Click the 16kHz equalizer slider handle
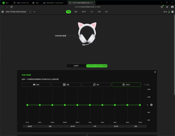The width and height of the screenshot is (175, 136). tap(140, 105)
